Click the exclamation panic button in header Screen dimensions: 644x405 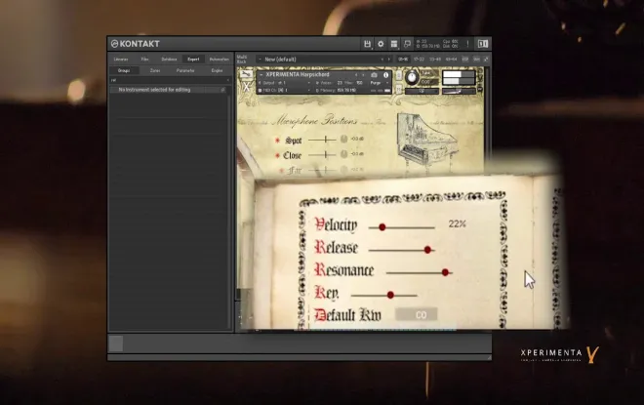[467, 44]
